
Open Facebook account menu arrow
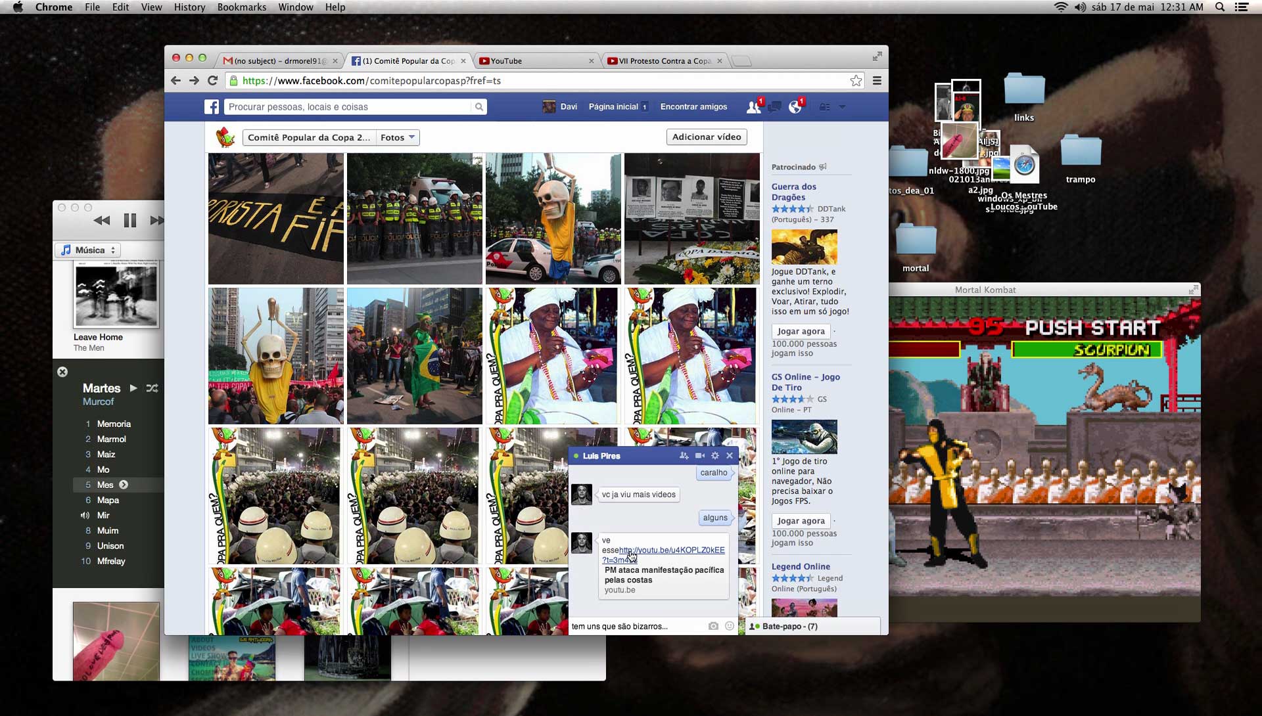tap(842, 107)
